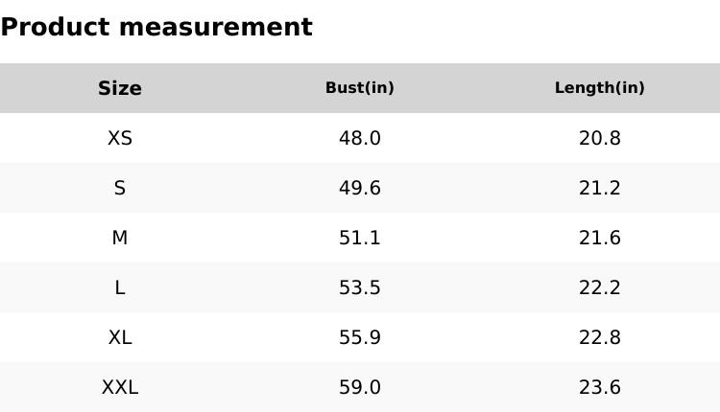Viewport: 720px width, 412px height.
Task: Select the L size row label
Action: pyautogui.click(x=120, y=287)
